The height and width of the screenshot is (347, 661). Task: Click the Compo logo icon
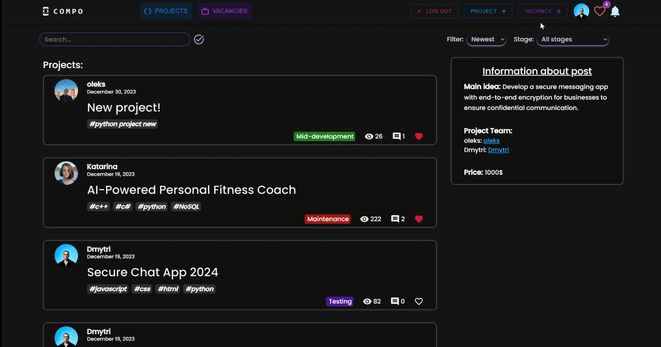click(46, 11)
